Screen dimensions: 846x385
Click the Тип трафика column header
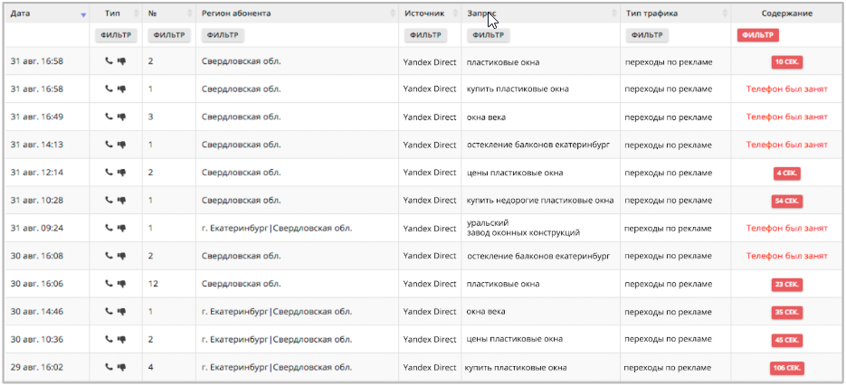[x=651, y=14]
